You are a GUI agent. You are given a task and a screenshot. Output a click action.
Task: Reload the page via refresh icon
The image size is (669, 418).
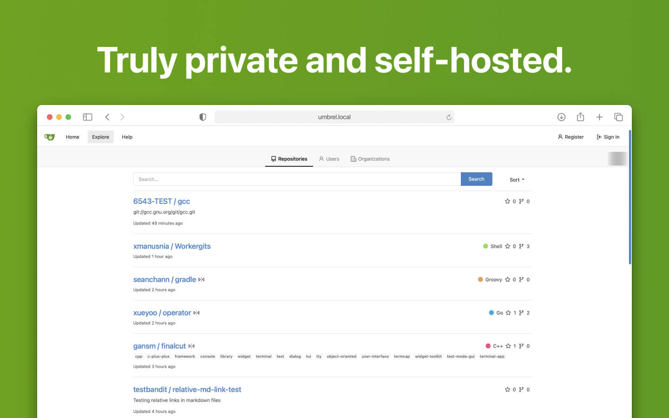click(x=448, y=117)
